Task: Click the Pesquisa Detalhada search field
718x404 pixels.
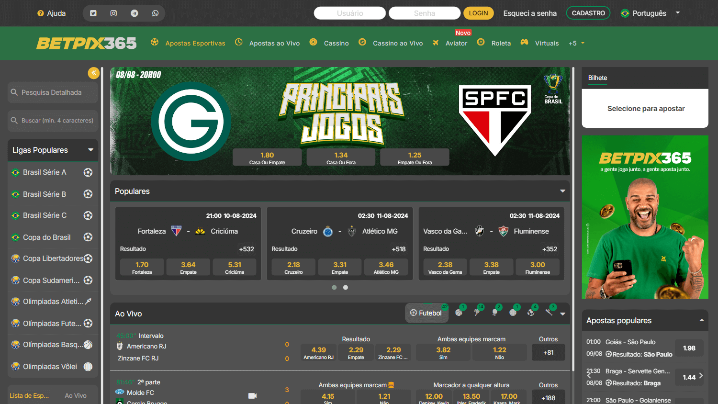Action: (x=53, y=92)
